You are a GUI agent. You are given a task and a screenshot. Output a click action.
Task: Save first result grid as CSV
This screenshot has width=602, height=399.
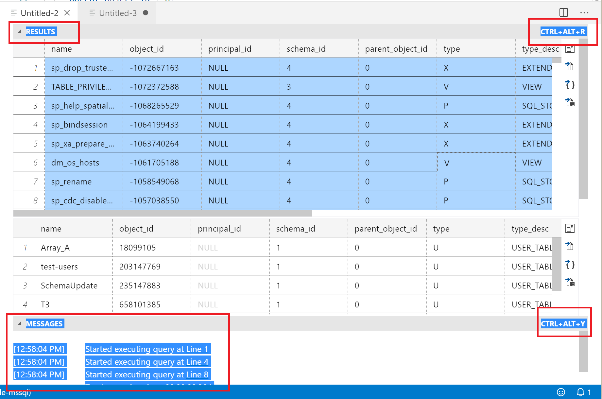pyautogui.click(x=569, y=66)
